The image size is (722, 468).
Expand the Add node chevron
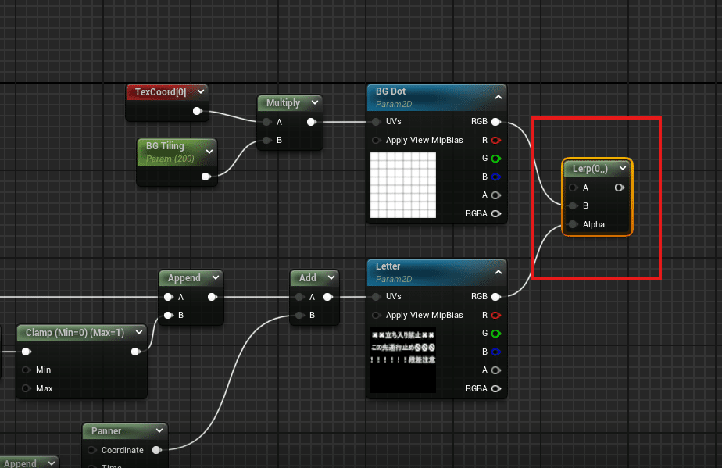pos(331,277)
